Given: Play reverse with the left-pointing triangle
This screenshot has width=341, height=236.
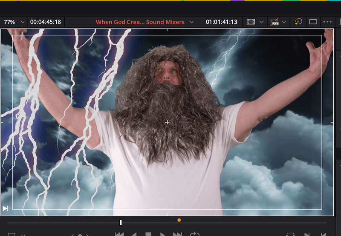Looking at the screenshot, I should (x=134, y=234).
